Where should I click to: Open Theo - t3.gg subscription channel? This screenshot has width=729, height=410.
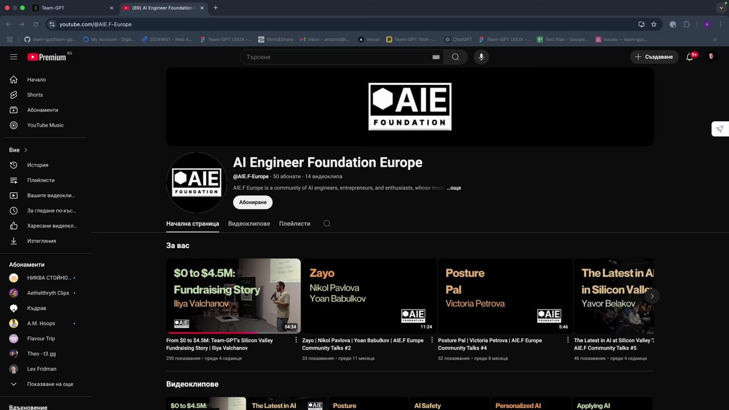click(46, 354)
